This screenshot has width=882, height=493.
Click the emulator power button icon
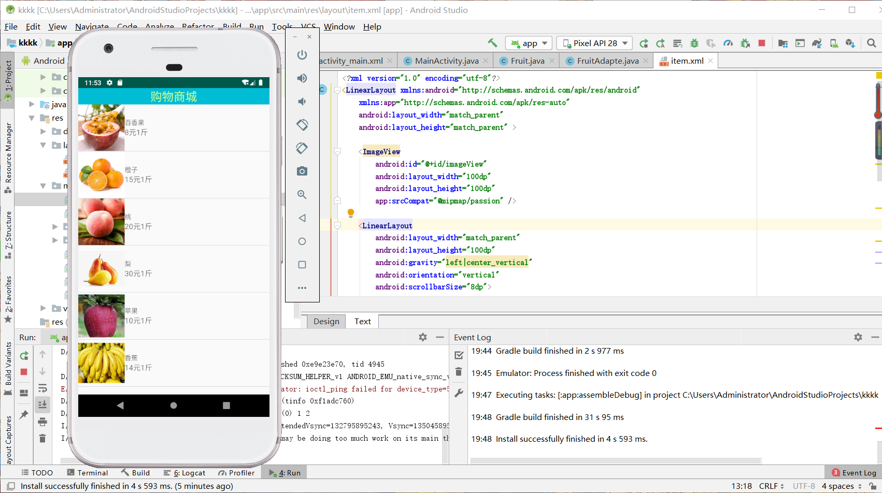pyautogui.click(x=302, y=55)
